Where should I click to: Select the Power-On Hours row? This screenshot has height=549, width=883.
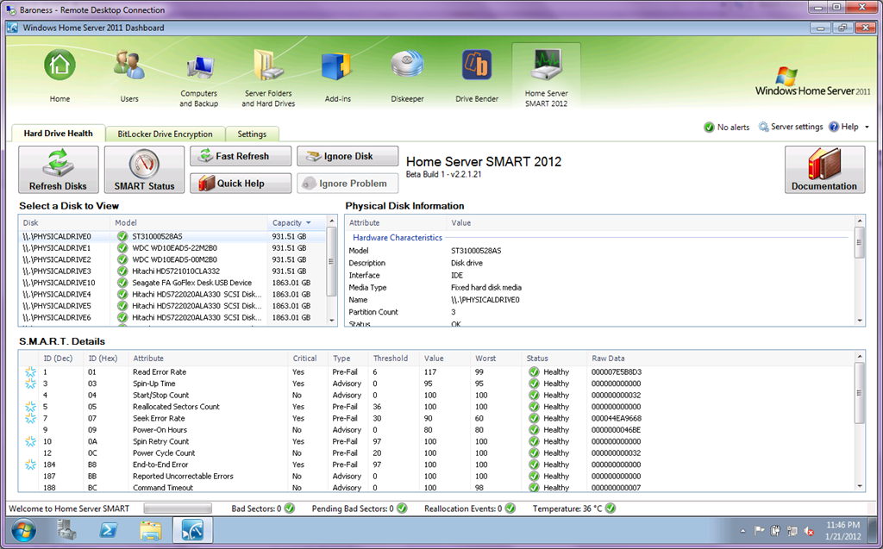436,429
